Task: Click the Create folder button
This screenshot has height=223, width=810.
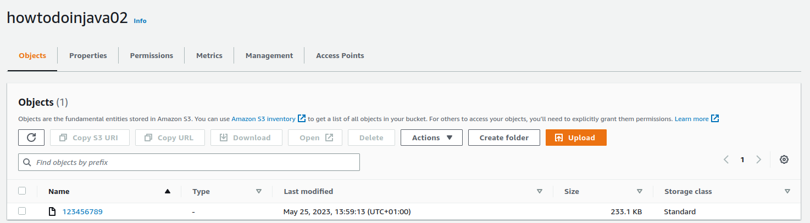Action: click(504, 138)
